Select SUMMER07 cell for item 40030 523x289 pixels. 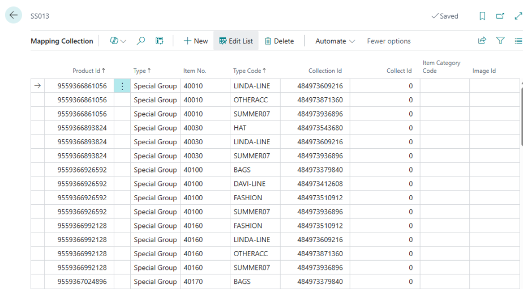tap(255, 156)
